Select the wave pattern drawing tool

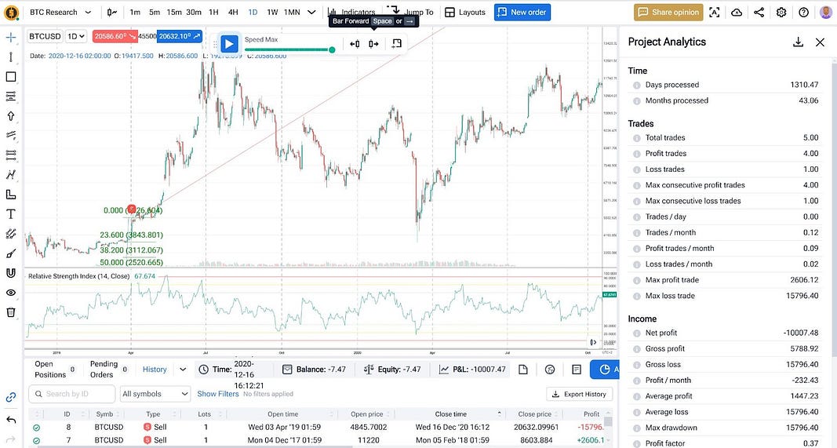[11, 175]
